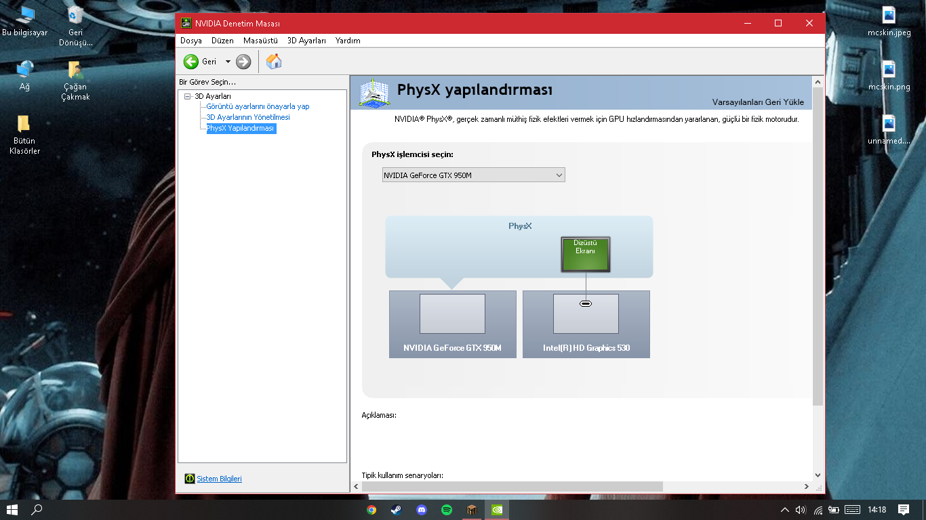Image resolution: width=926 pixels, height=520 pixels.
Task: Click the vertical scrollbar down arrow
Action: point(818,476)
